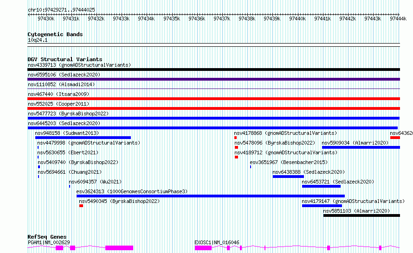Screen dimensions: 413x253
Task: Click the first wide EXOSC1 exon block
Action: coord(203,248)
